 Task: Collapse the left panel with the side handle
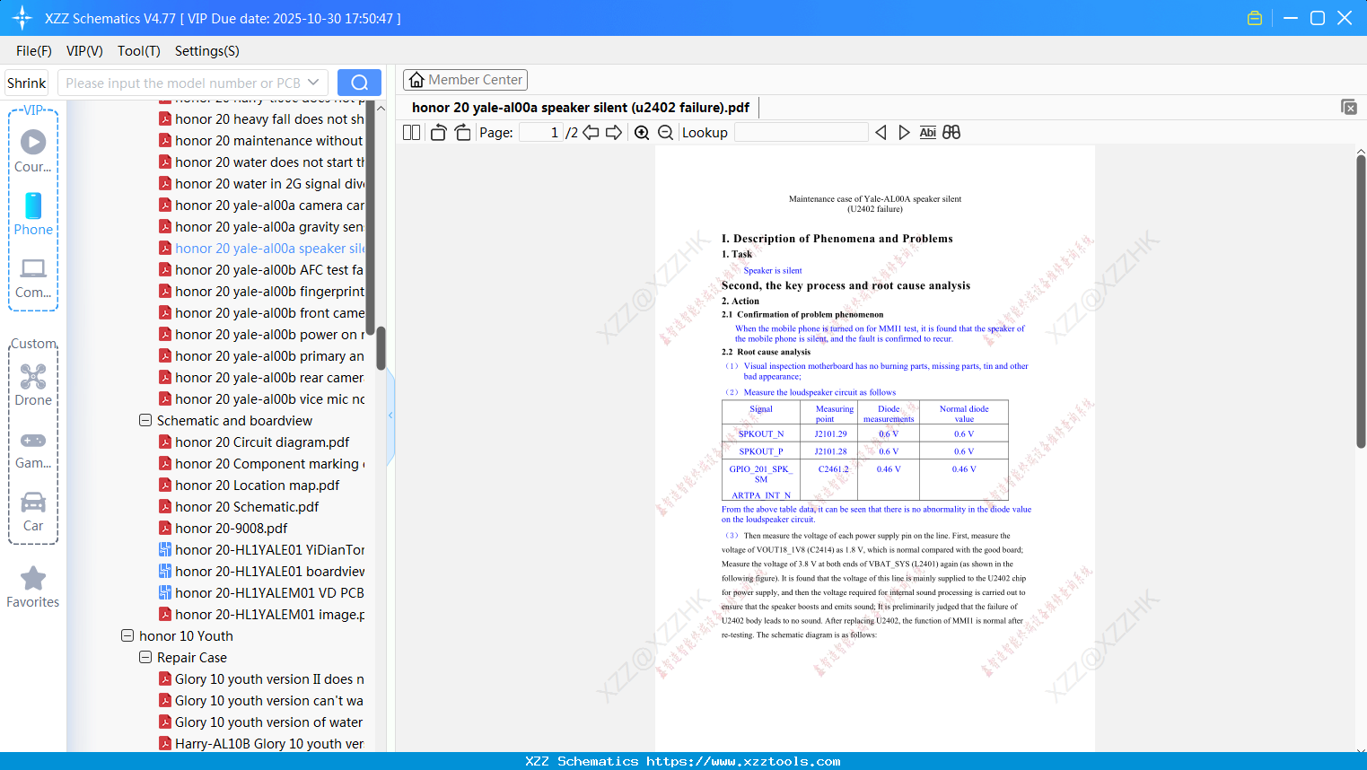[x=390, y=415]
